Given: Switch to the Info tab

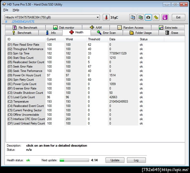Looking at the screenshot, I should 51,33.
